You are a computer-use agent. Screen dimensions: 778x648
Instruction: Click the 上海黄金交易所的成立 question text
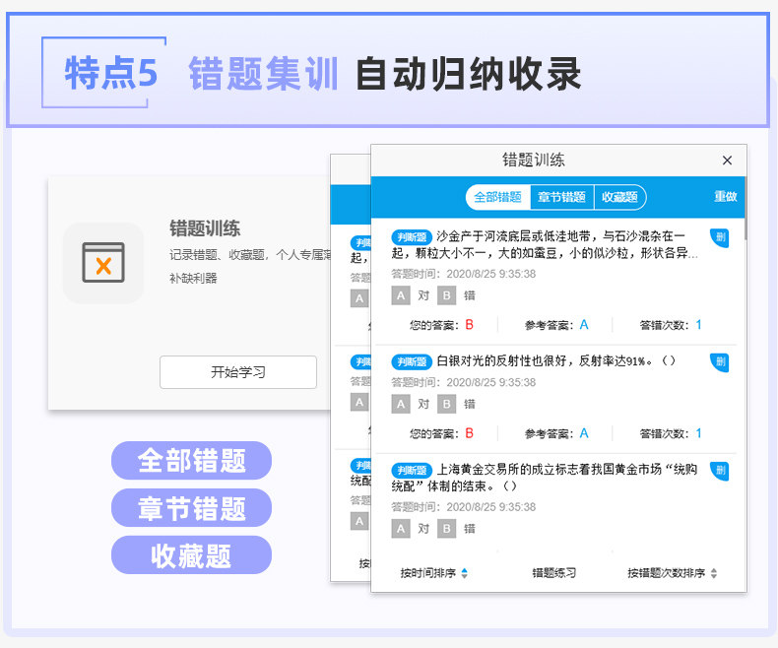coord(545,478)
